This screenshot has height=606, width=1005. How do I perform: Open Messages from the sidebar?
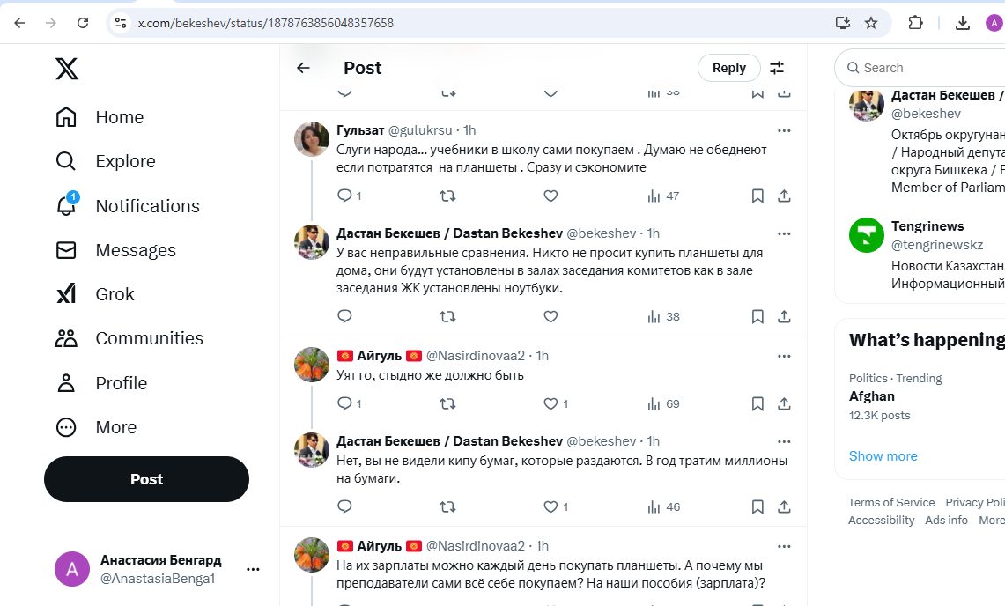[x=116, y=250]
